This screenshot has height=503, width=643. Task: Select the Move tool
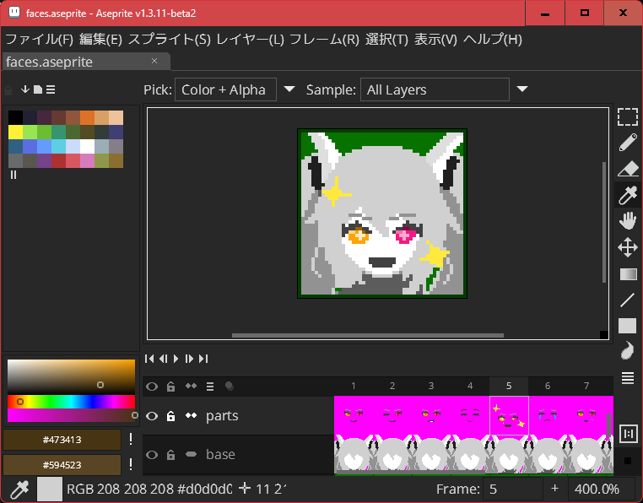click(627, 247)
